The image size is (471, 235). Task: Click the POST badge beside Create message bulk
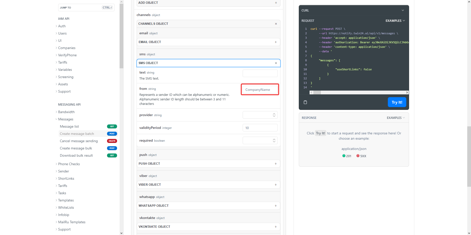coord(112,148)
